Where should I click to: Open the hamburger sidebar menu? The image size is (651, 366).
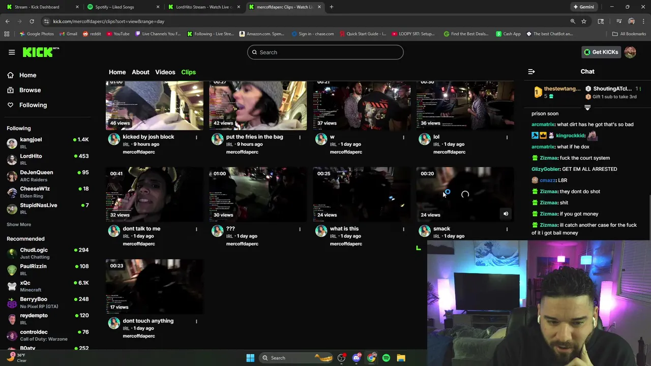[12, 52]
